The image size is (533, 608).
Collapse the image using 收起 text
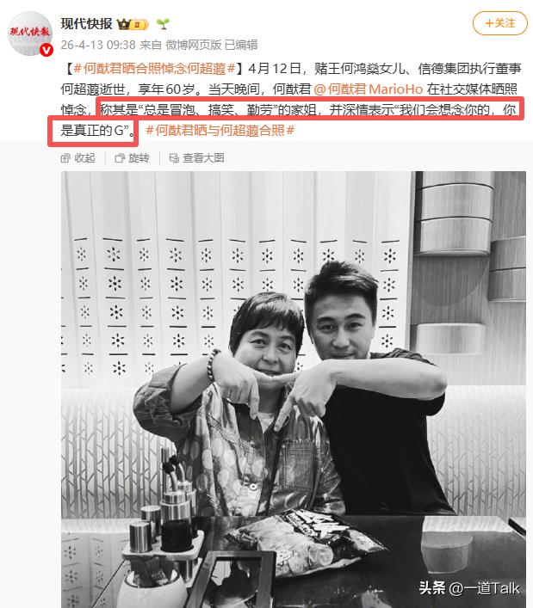(x=84, y=158)
